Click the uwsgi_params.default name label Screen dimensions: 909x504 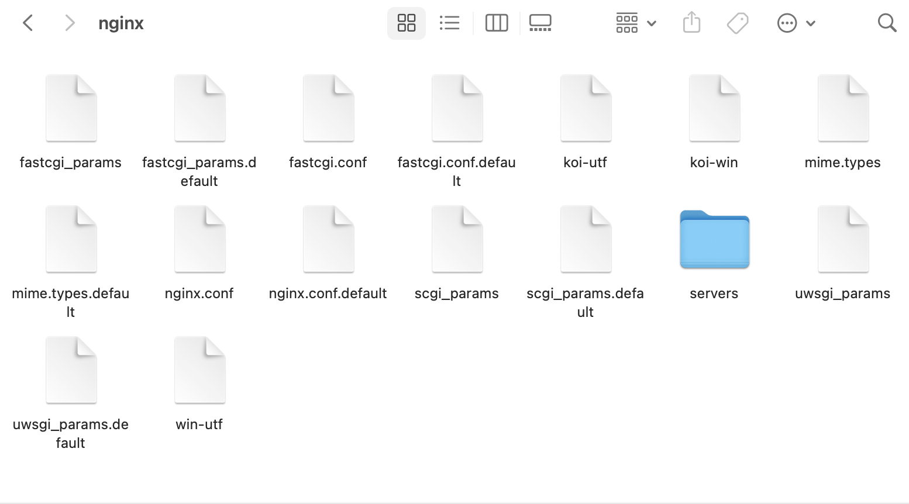(x=71, y=434)
